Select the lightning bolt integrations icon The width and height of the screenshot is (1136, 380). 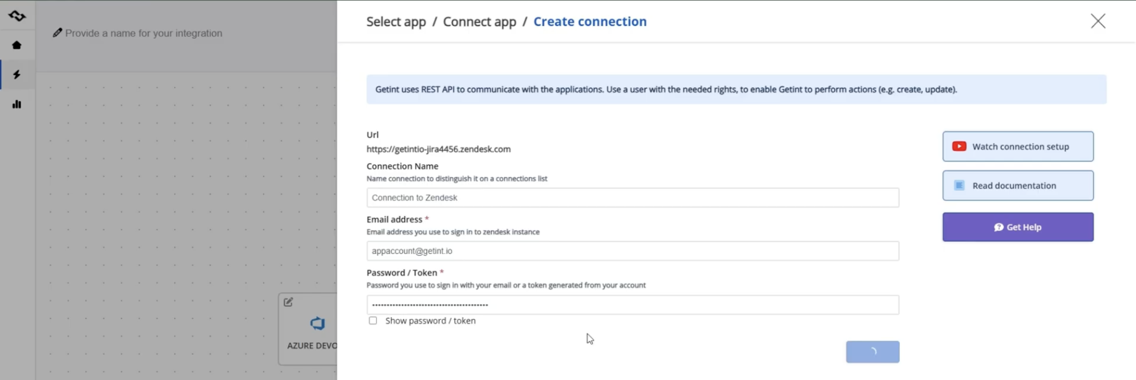pos(17,75)
